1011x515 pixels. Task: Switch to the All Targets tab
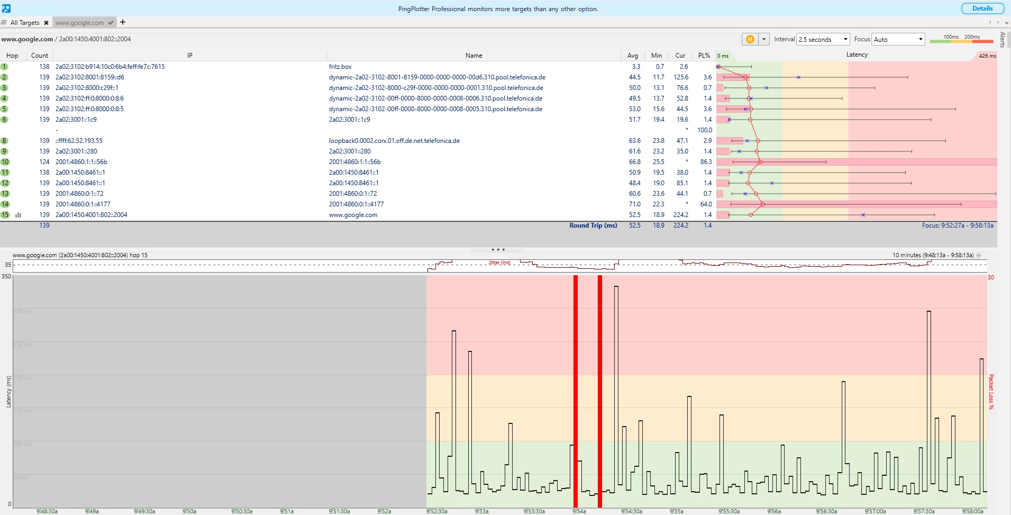coord(25,23)
